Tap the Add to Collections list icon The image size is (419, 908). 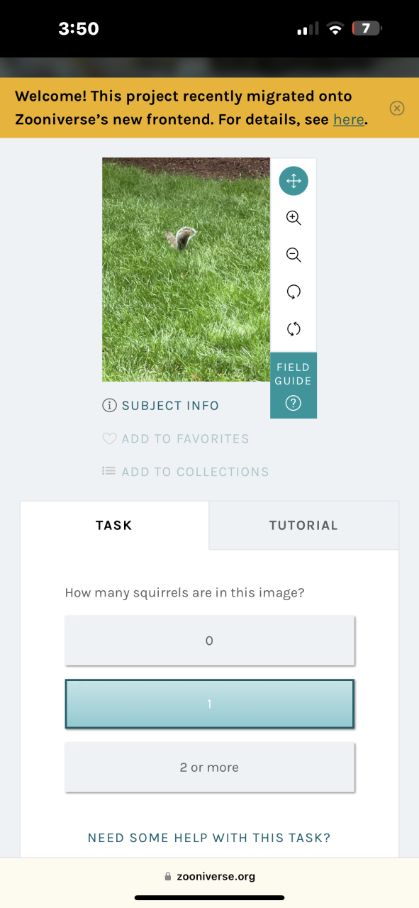coord(109,471)
